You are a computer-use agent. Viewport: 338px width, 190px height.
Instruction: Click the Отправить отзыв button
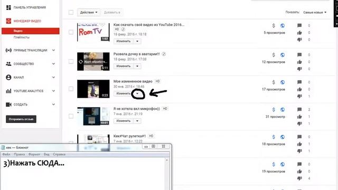click(x=21, y=119)
